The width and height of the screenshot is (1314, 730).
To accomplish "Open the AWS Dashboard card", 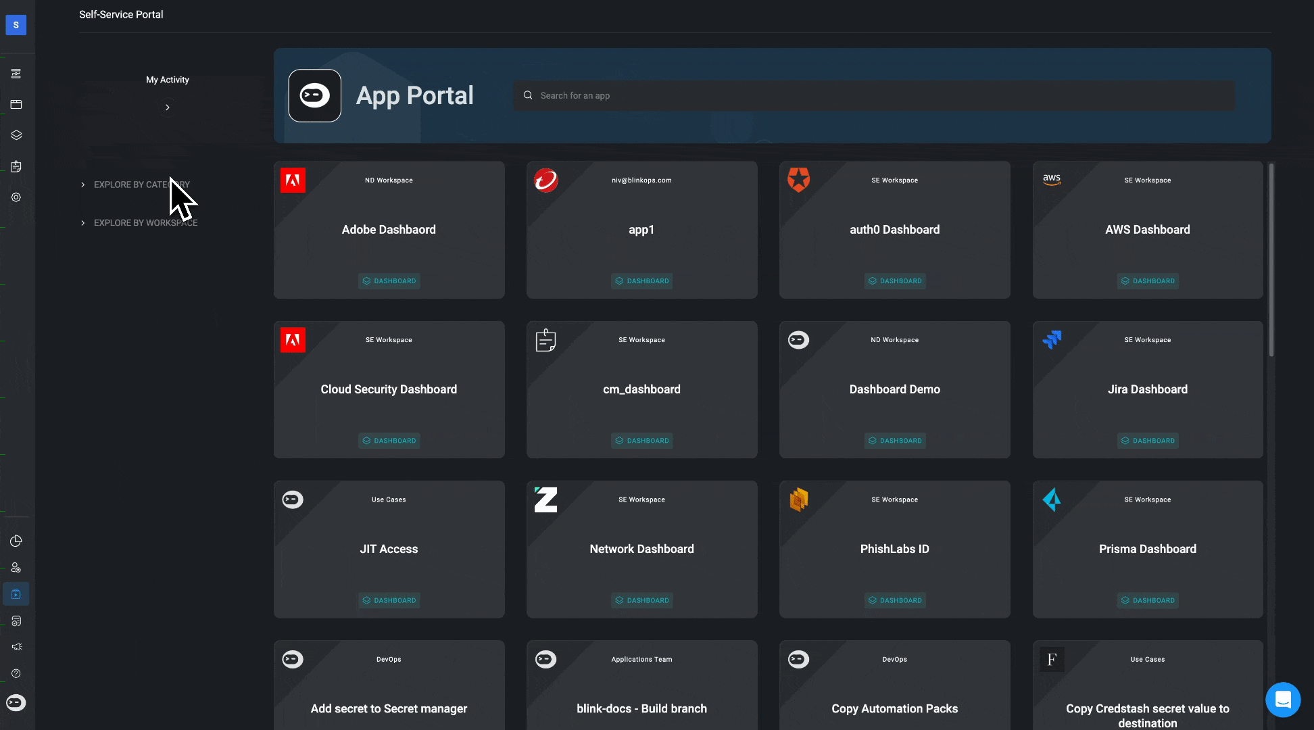I will click(x=1147, y=230).
